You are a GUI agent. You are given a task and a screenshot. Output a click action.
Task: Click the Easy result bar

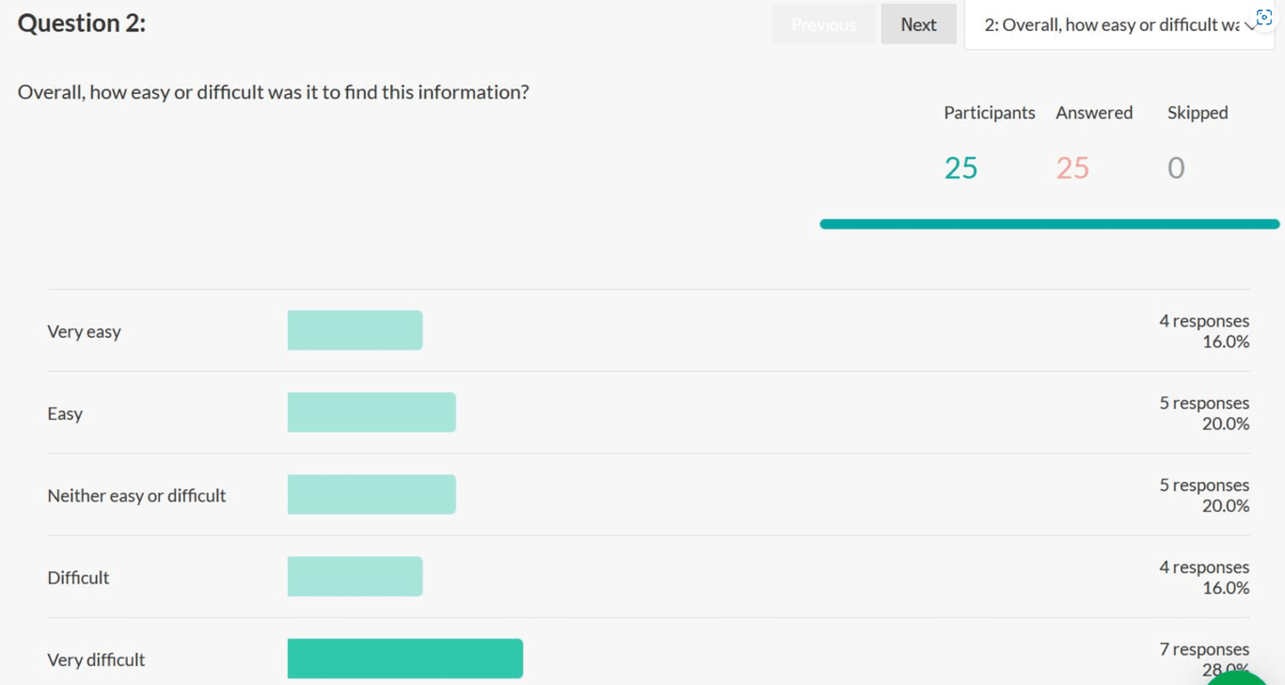point(372,412)
